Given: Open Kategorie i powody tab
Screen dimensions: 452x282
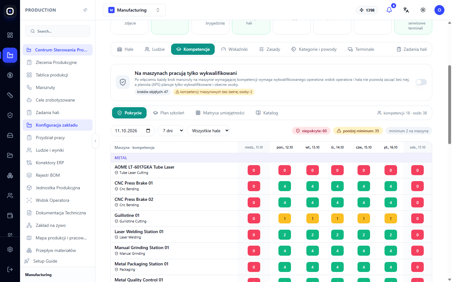Looking at the screenshot, I should point(314,49).
